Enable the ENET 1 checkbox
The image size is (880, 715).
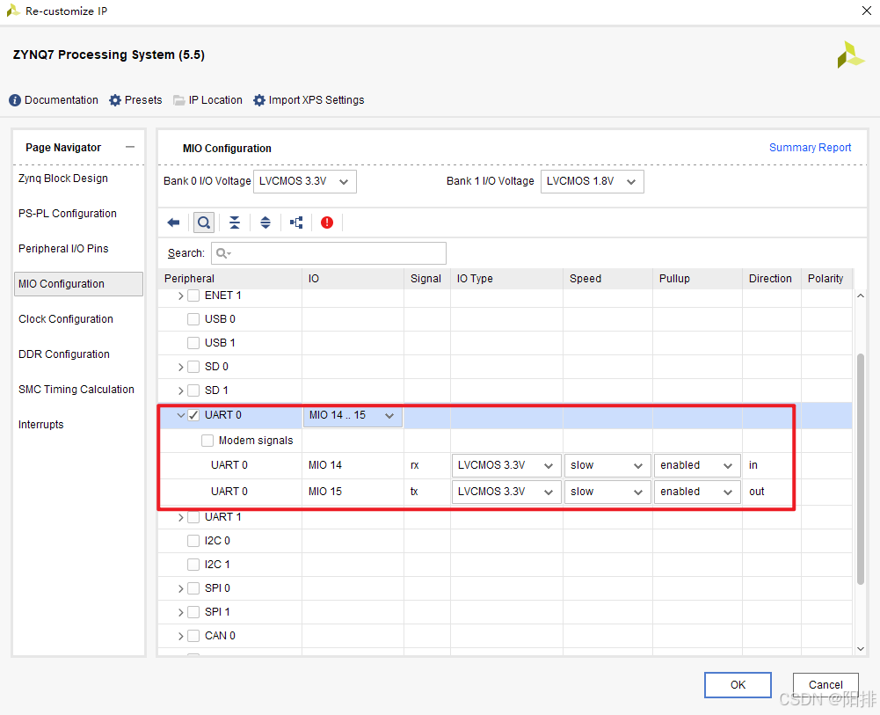tap(193, 295)
